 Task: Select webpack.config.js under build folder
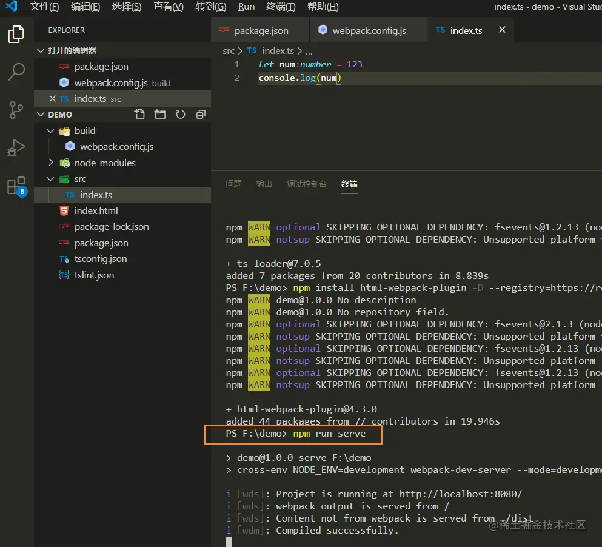pyautogui.click(x=122, y=147)
